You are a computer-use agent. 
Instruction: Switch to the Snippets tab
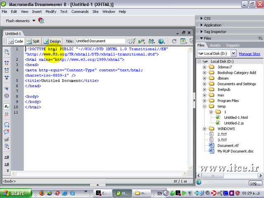point(232,45)
